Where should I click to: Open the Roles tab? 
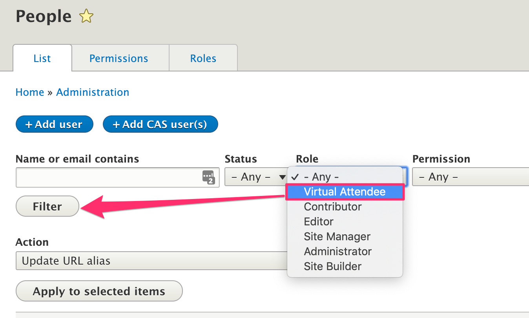(203, 58)
